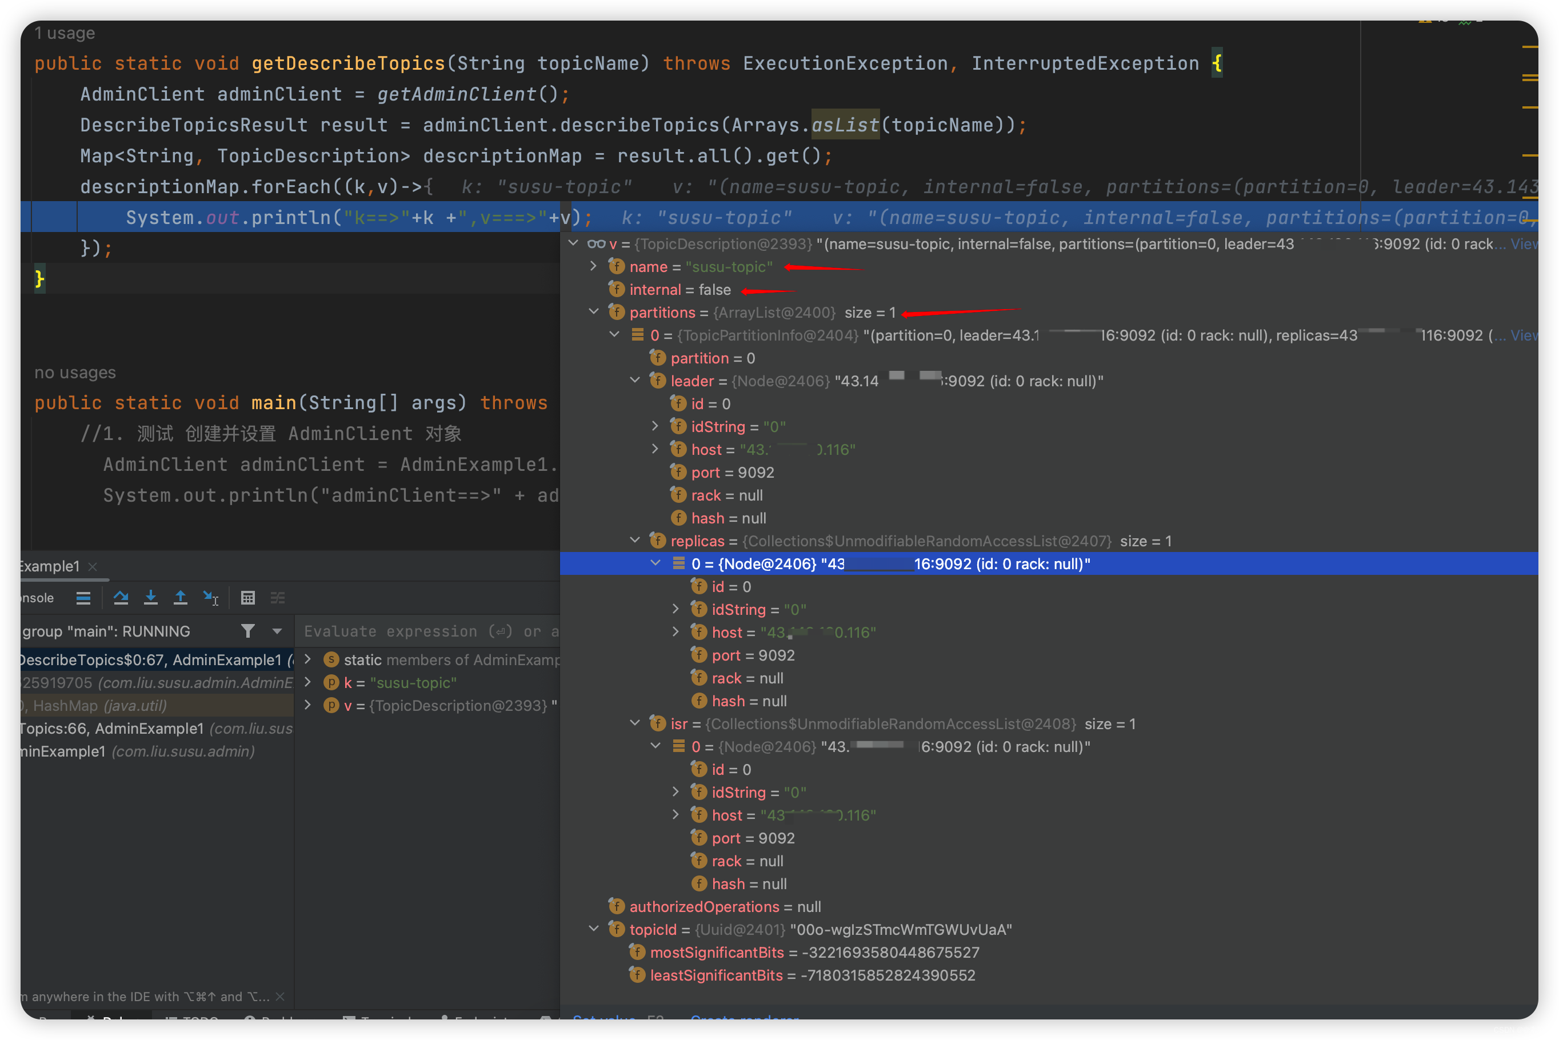Select the HashMap (java.util) stack frame
The width and height of the screenshot is (1559, 1040).
(x=157, y=706)
